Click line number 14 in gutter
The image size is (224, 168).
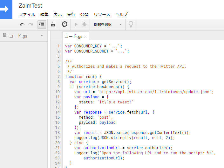click(x=58, y=112)
